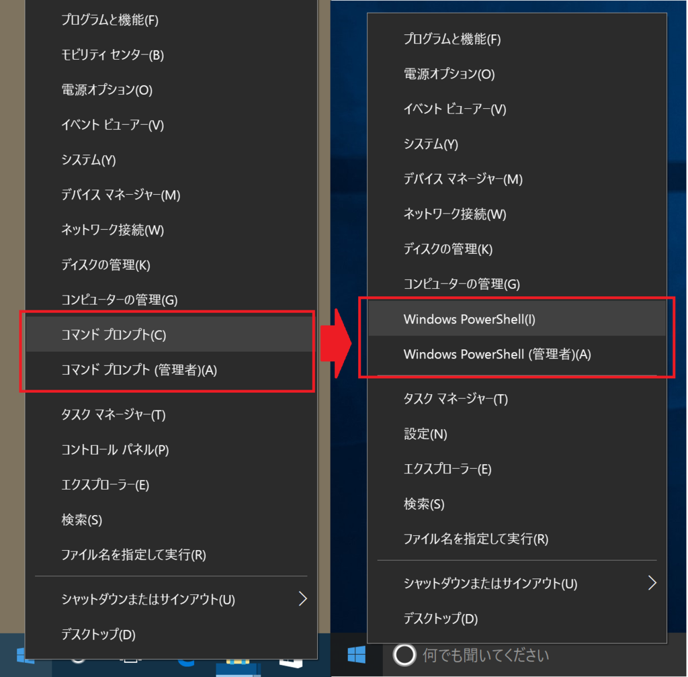This screenshot has height=677, width=688.
Task: Open ファイル名を指定して実行(R) in Command Prompt menu
Action: click(171, 555)
